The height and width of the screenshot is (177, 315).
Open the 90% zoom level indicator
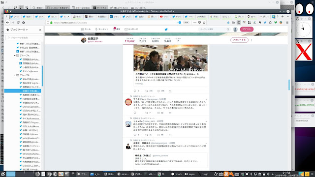tap(186, 23)
